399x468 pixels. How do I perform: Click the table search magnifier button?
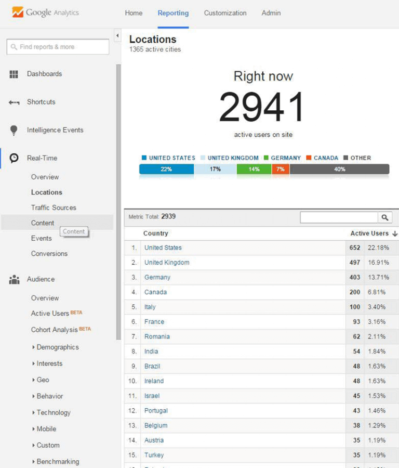click(384, 217)
